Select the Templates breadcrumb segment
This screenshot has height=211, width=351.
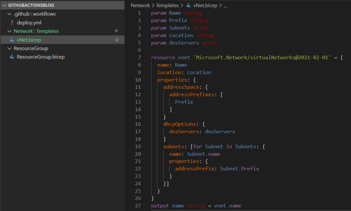coord(167,6)
